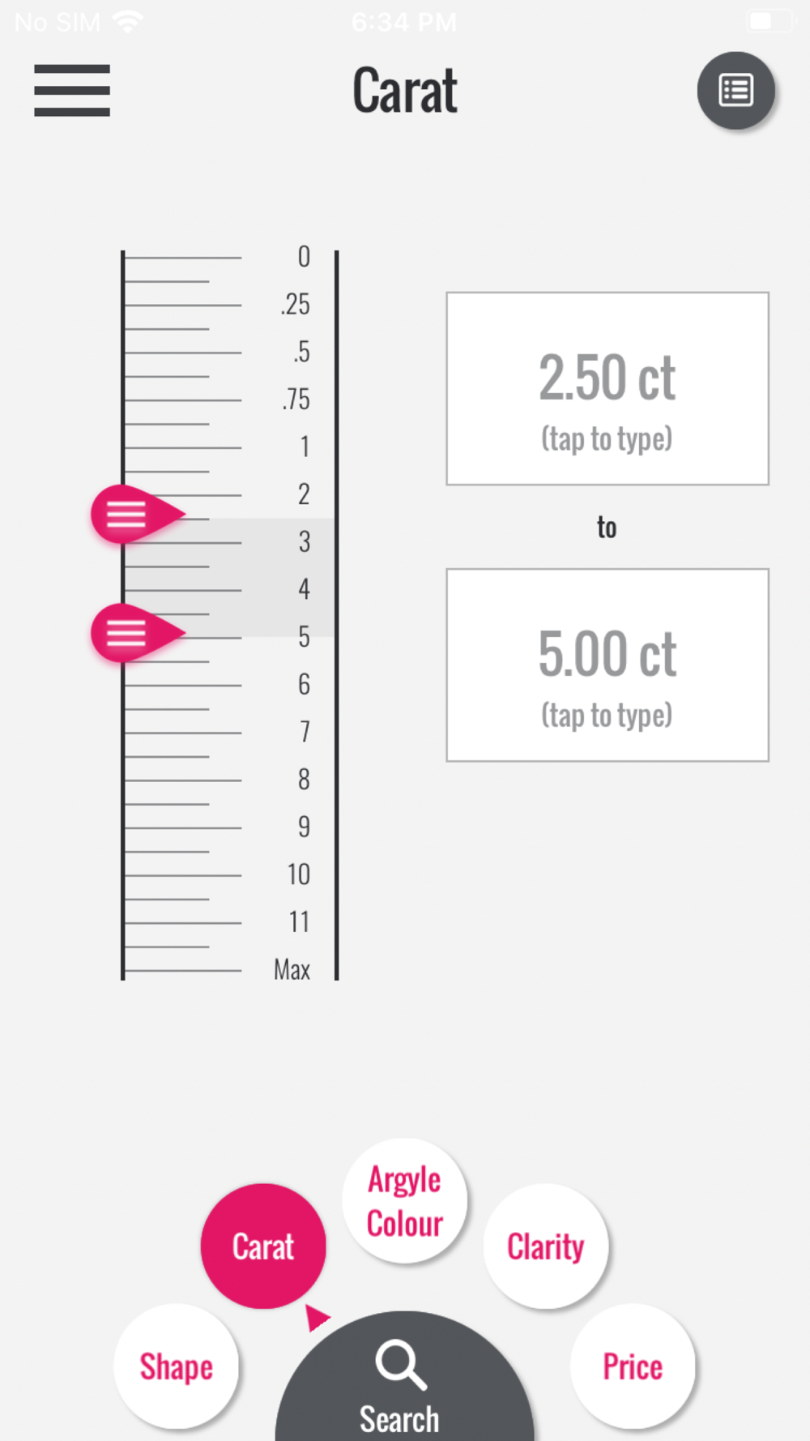Open the list view icon
This screenshot has height=1441, width=810.
tap(735, 90)
